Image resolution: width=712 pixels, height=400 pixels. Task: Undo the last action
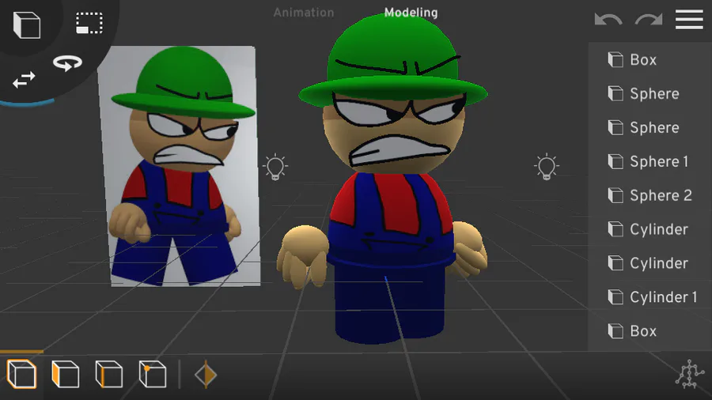coord(608,20)
